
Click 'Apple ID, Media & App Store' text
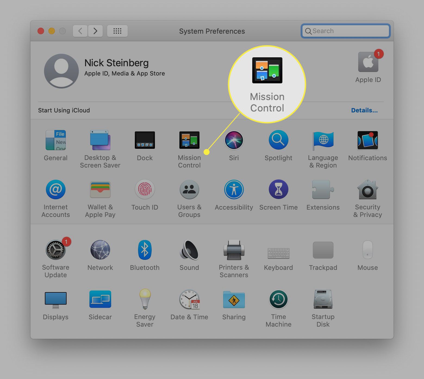coord(124,74)
